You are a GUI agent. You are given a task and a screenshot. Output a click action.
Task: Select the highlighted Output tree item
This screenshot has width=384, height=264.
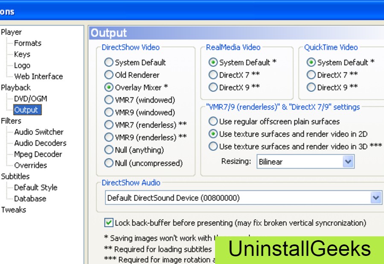[27, 110]
